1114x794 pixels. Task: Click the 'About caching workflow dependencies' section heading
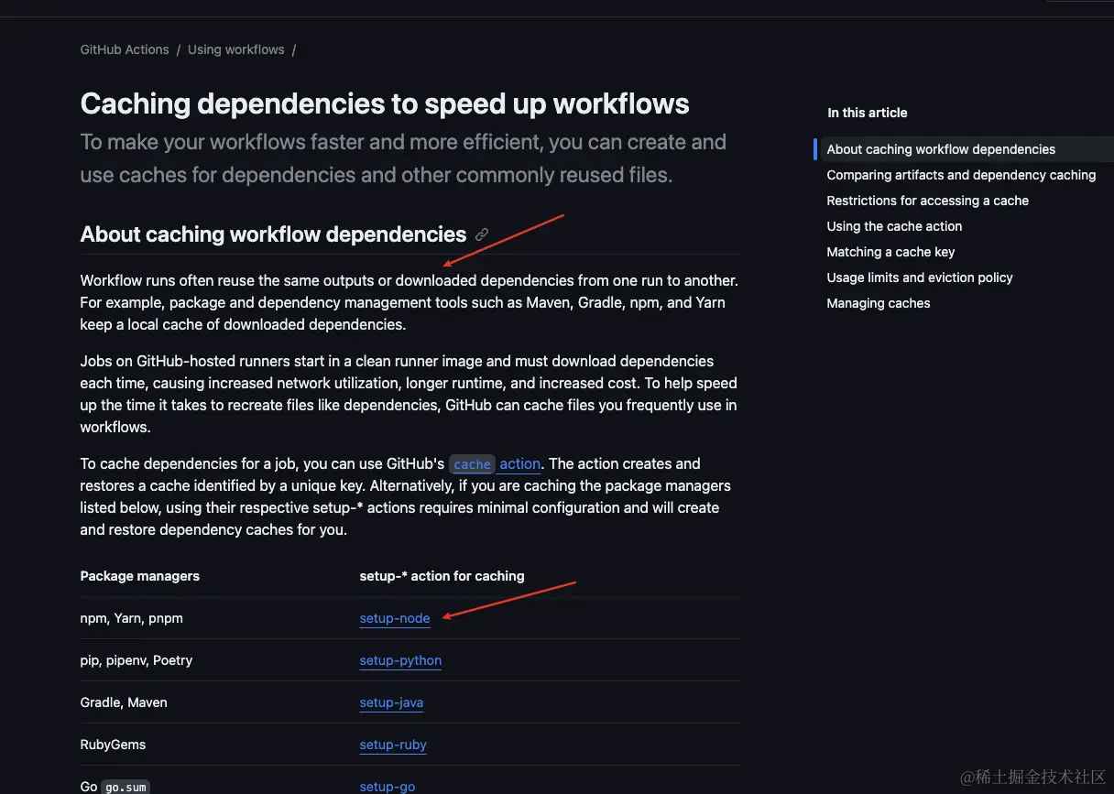click(x=273, y=234)
